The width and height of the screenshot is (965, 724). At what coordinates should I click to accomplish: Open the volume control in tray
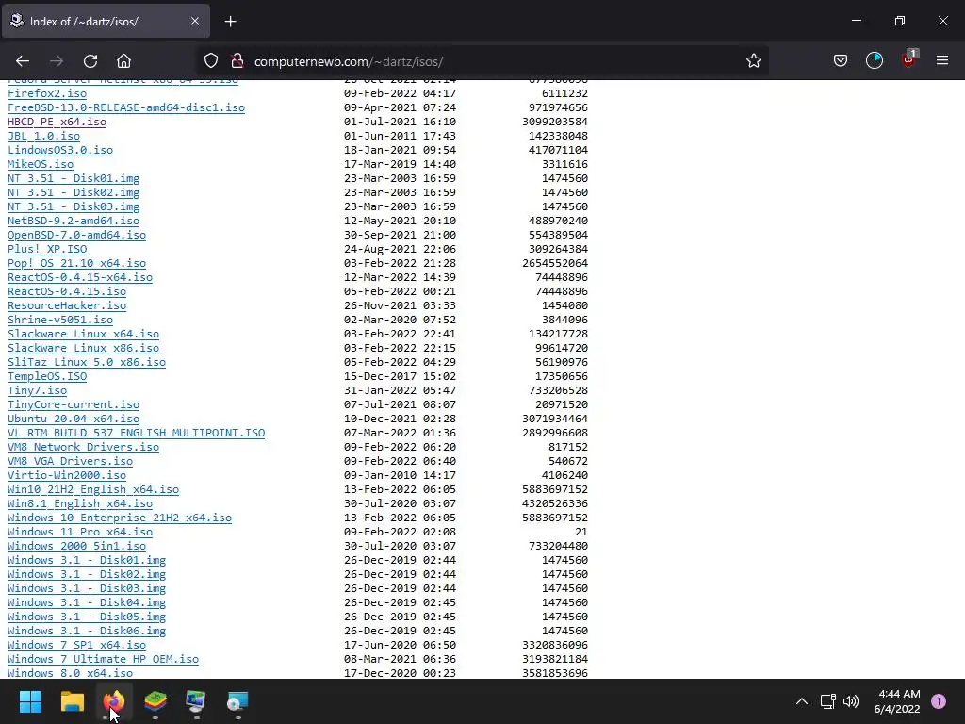coord(851,701)
